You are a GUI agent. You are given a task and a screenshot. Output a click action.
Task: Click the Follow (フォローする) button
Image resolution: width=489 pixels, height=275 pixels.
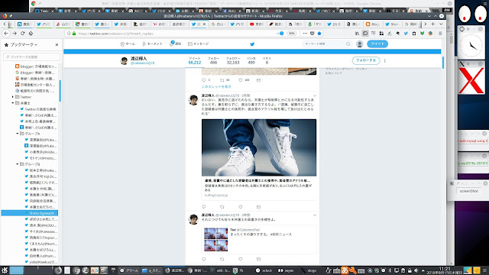[366, 60]
